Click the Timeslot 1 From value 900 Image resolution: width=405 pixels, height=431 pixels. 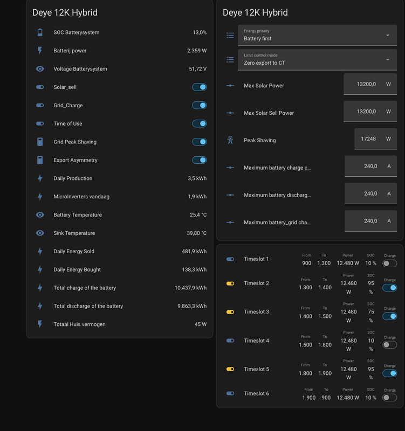click(306, 263)
